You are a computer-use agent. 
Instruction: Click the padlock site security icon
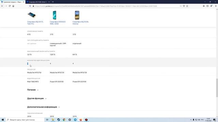coord(33,6)
